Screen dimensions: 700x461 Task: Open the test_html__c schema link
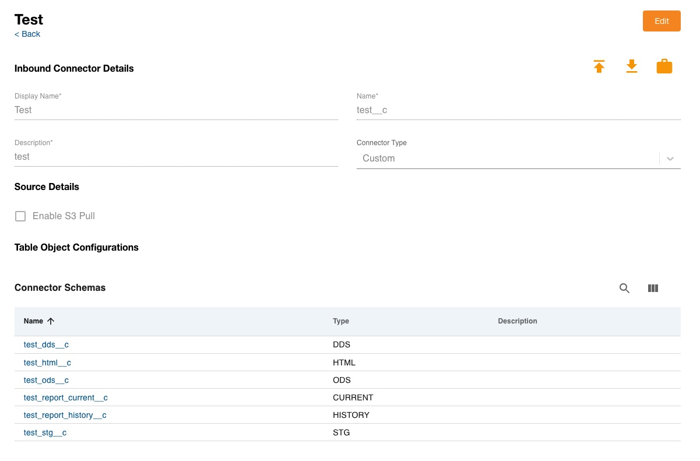point(47,363)
